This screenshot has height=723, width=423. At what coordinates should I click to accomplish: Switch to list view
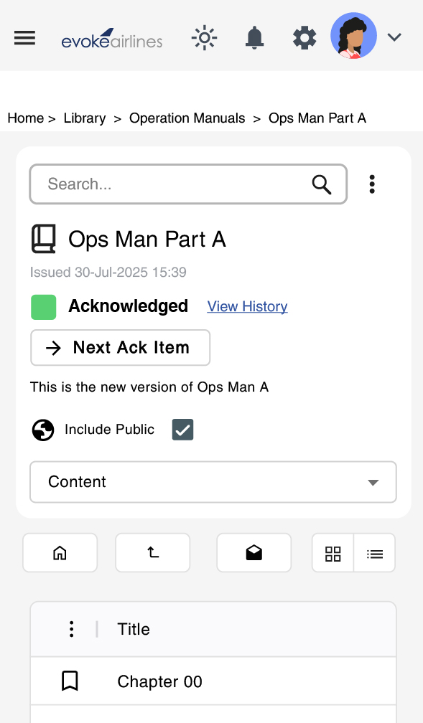tap(374, 553)
